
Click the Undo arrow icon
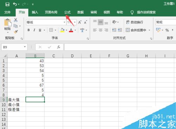coord(15,4)
